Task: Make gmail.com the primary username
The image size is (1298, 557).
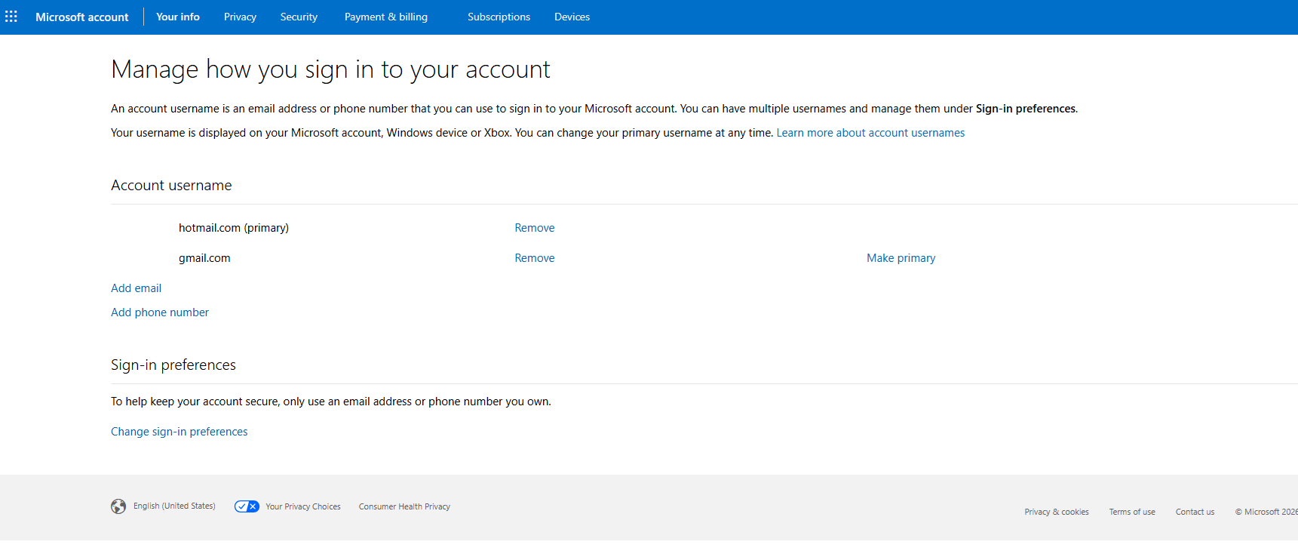Action: coord(901,258)
